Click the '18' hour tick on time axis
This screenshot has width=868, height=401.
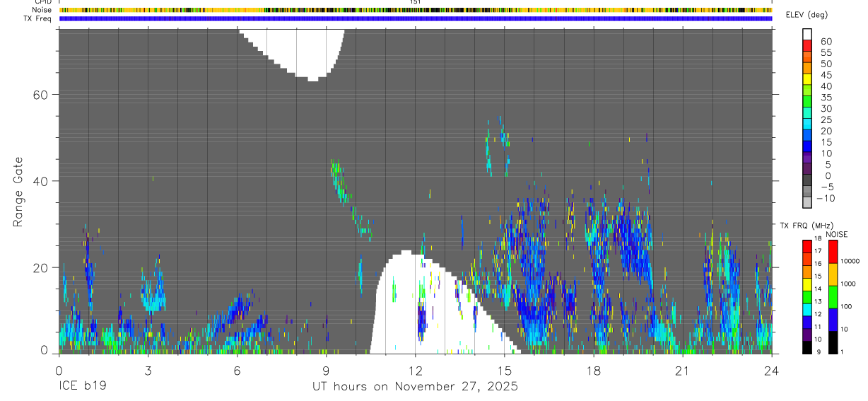[593, 370]
